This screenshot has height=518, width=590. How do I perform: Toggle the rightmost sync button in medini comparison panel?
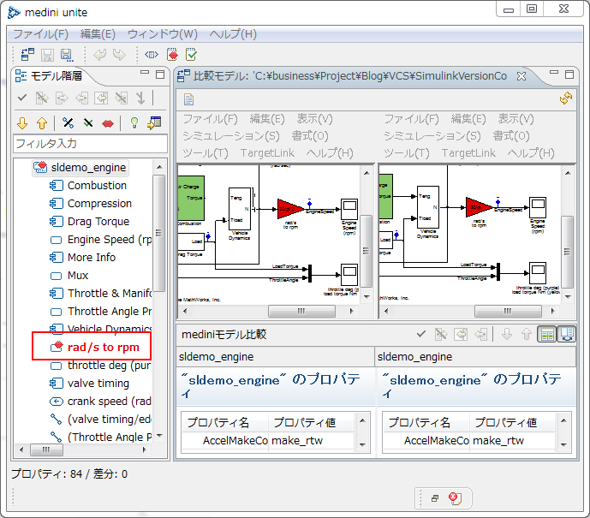tap(566, 335)
